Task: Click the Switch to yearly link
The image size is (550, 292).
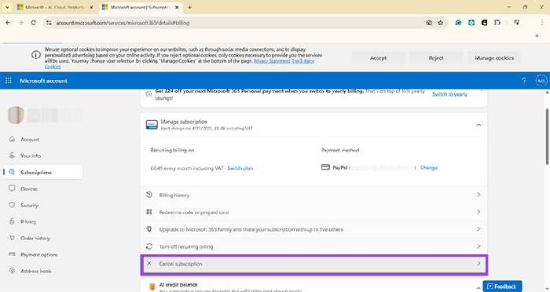Action: tap(449, 94)
